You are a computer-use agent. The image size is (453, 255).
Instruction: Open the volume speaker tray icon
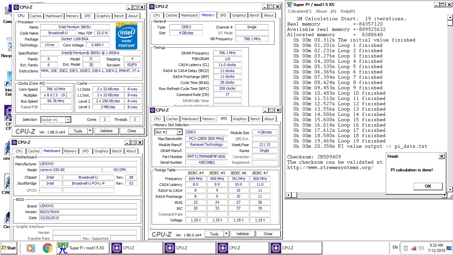pos(421,248)
